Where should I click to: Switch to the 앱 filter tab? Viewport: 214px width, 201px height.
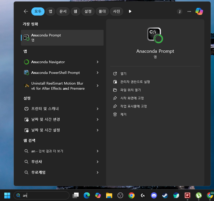coord(50,11)
